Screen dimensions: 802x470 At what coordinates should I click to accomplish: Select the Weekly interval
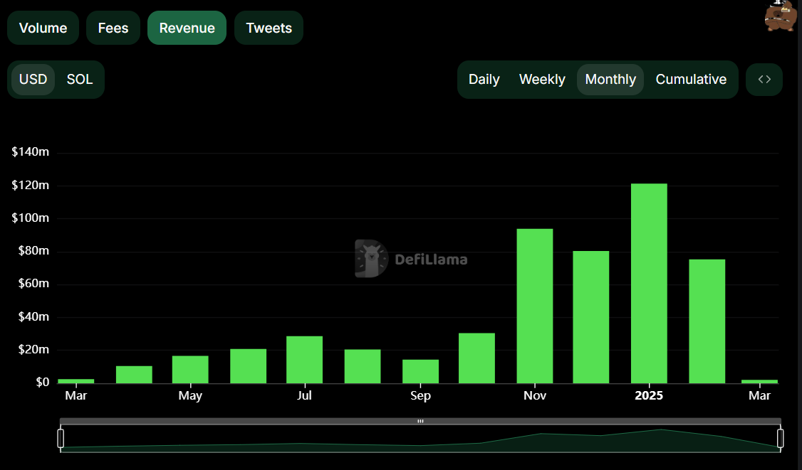pos(542,80)
